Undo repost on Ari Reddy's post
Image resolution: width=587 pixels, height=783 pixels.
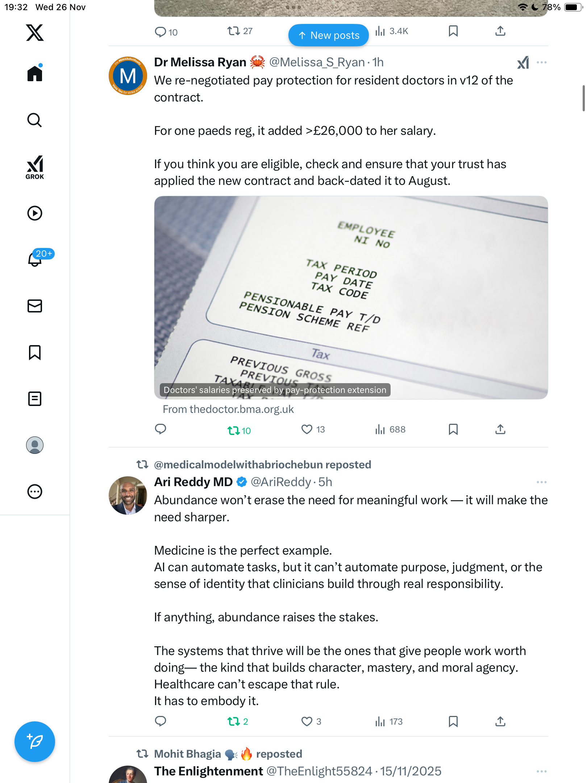pyautogui.click(x=234, y=722)
